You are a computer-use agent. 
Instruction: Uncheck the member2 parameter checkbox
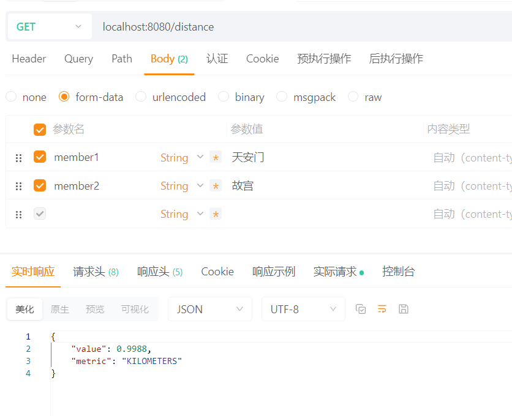(x=40, y=185)
